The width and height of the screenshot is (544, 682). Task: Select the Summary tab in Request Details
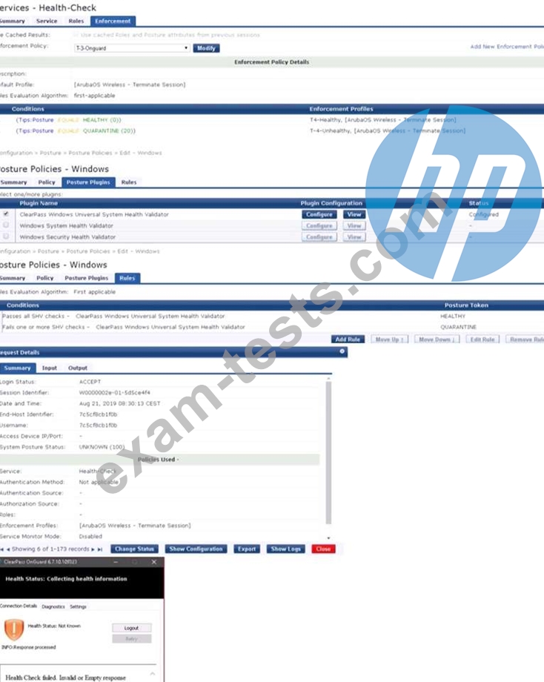tap(17, 368)
